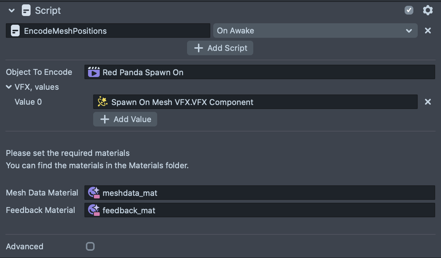
Task: Select the Object To Encode field
Action: pyautogui.click(x=260, y=72)
